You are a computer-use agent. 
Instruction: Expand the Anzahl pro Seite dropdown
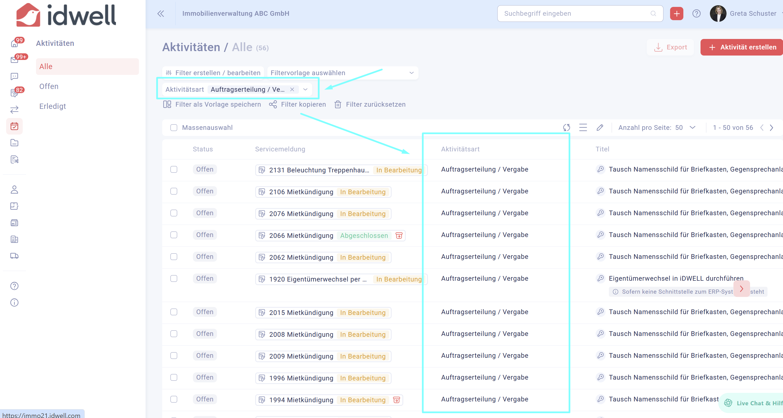[x=692, y=127]
